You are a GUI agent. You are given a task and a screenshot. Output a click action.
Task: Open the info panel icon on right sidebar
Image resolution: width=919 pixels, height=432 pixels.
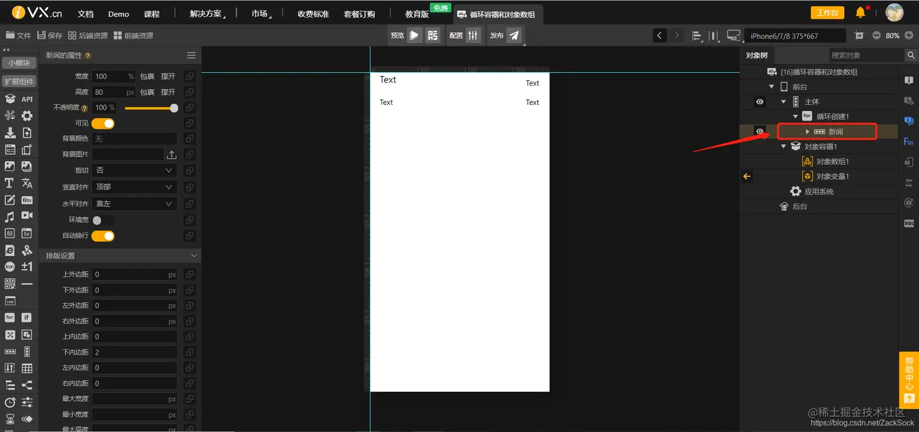909,80
